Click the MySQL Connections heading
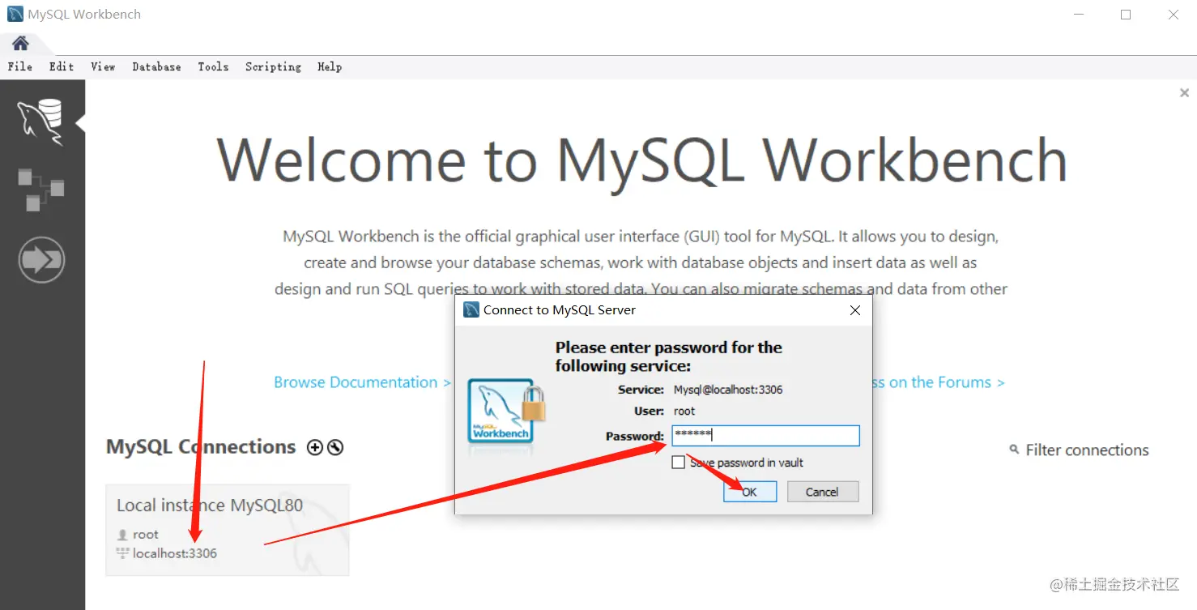Image resolution: width=1197 pixels, height=610 pixels. (201, 447)
